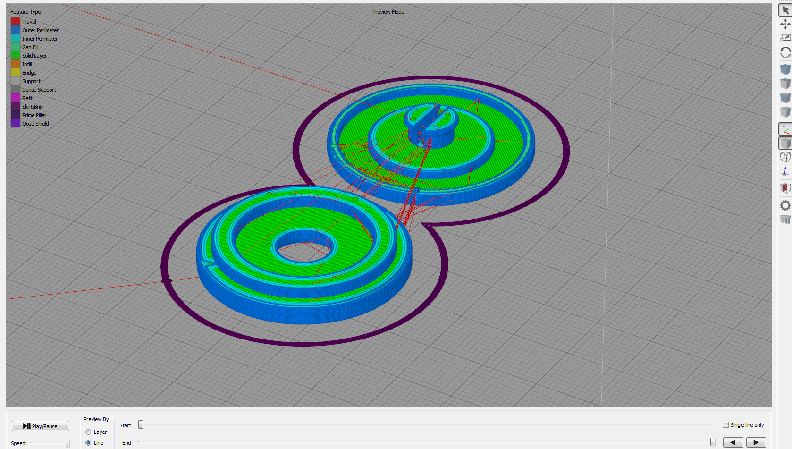The width and height of the screenshot is (792, 449).
Task: Click the Speed slider handle
Action: 67,443
